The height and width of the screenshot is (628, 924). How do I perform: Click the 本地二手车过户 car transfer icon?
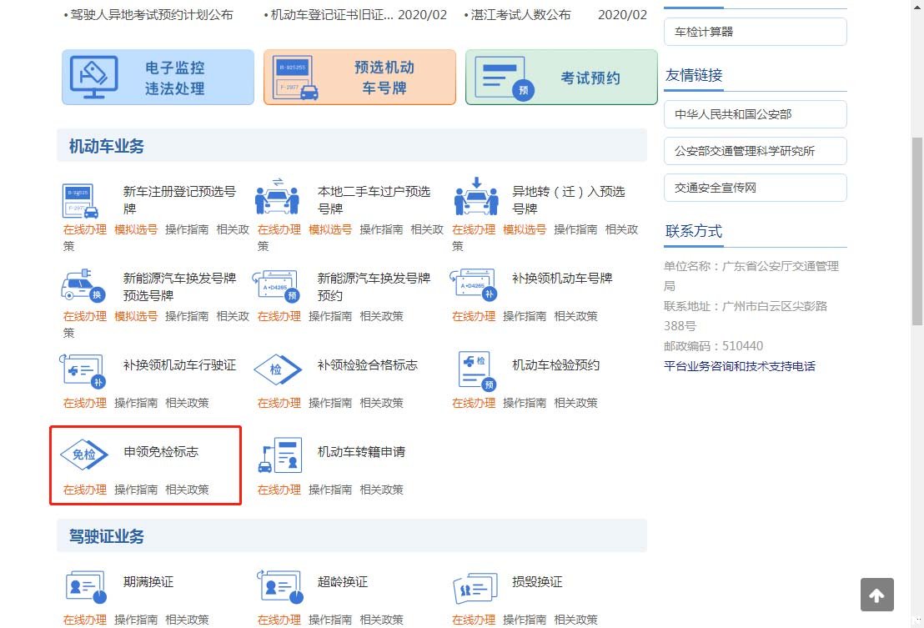(x=278, y=197)
